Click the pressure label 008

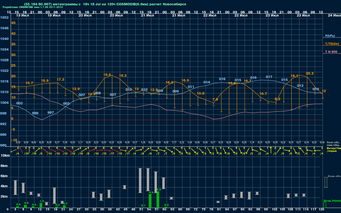[x=98, y=93]
